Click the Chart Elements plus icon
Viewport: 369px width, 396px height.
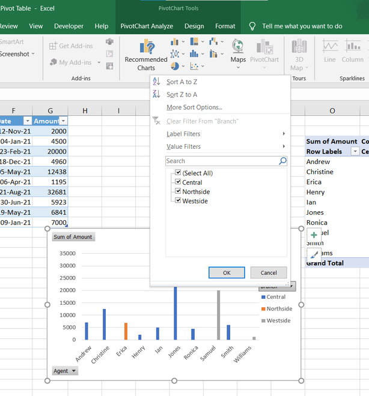point(314,236)
